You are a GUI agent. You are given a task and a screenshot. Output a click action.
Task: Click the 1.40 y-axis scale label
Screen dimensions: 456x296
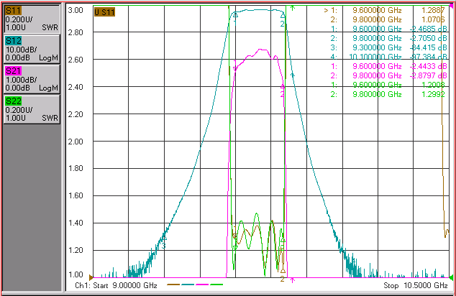click(76, 223)
